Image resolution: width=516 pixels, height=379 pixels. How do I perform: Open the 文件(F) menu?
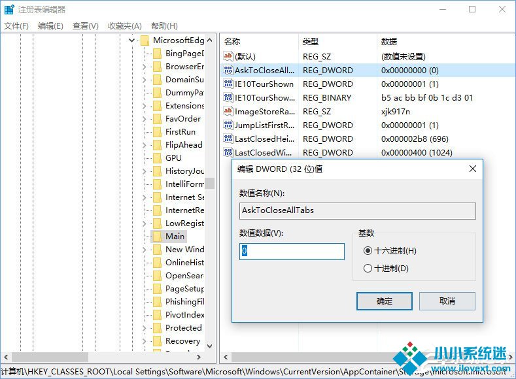[16, 25]
